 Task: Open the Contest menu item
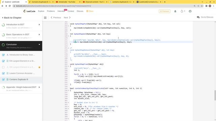[71, 11]
